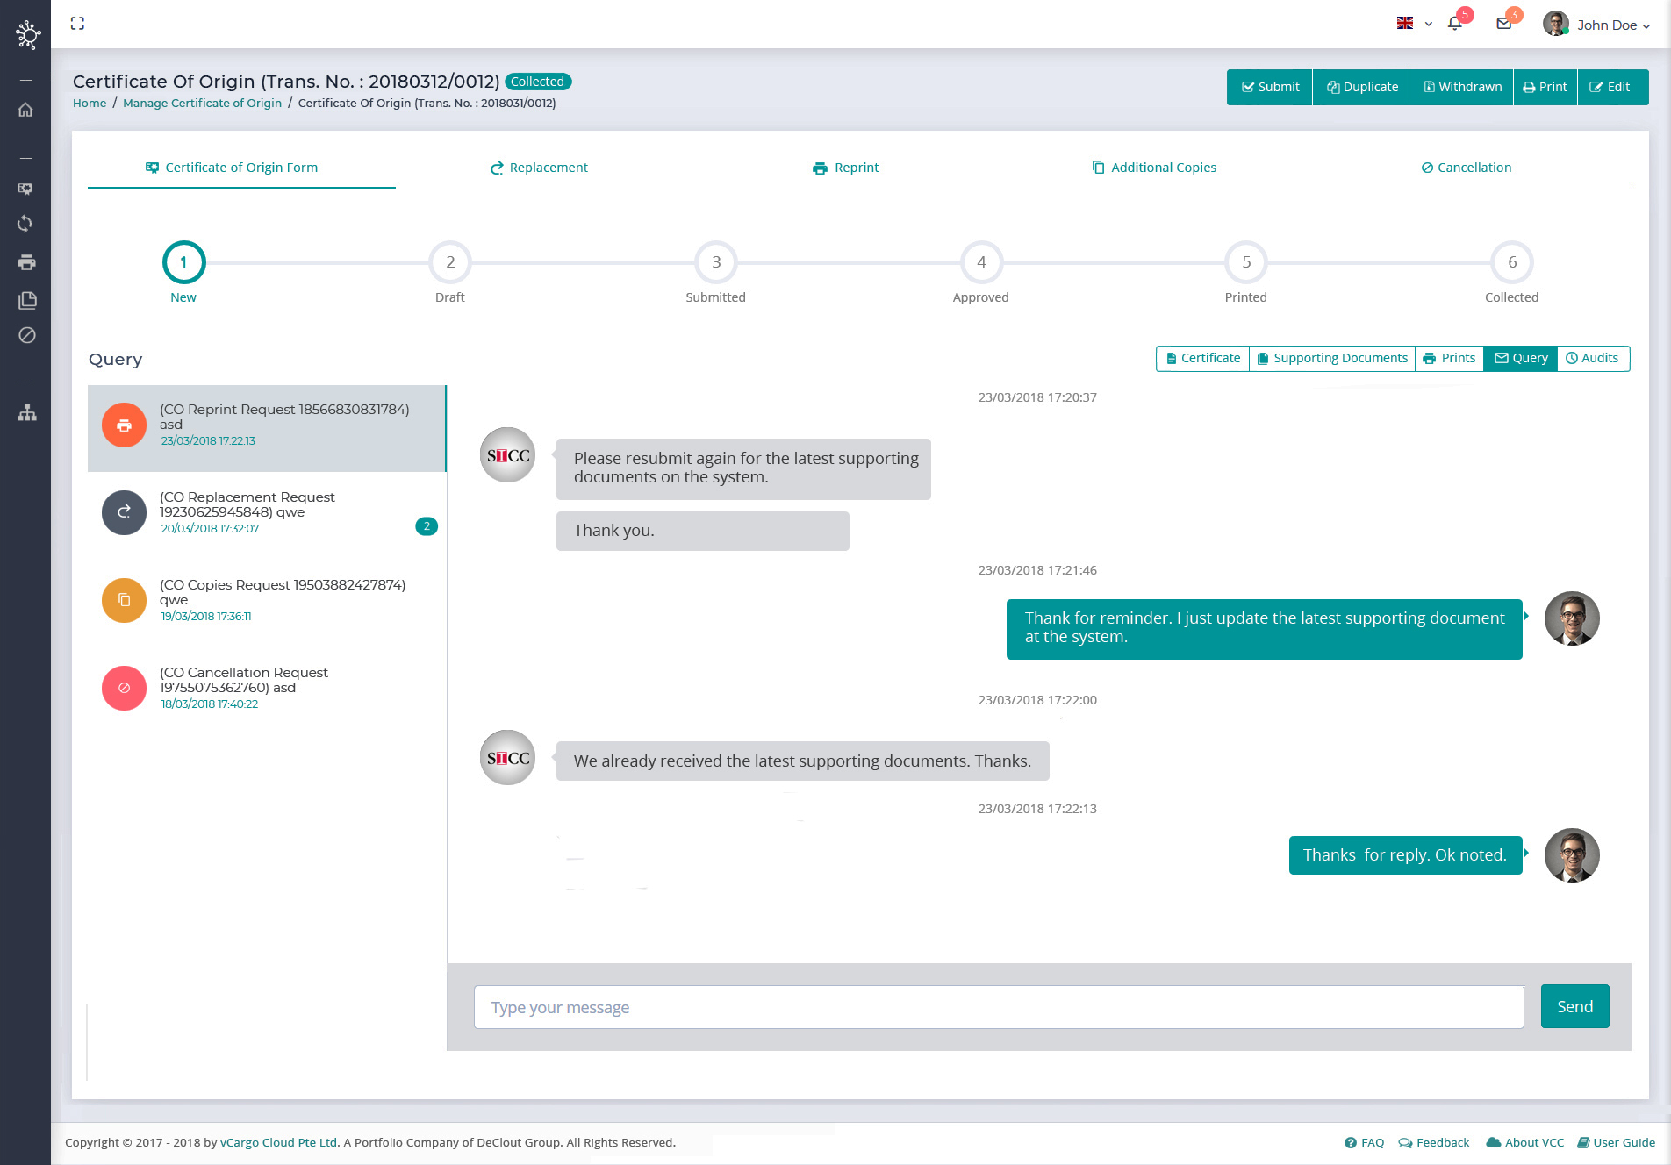Image resolution: width=1671 pixels, height=1165 pixels.
Task: Show the Audits section
Action: pyautogui.click(x=1592, y=358)
